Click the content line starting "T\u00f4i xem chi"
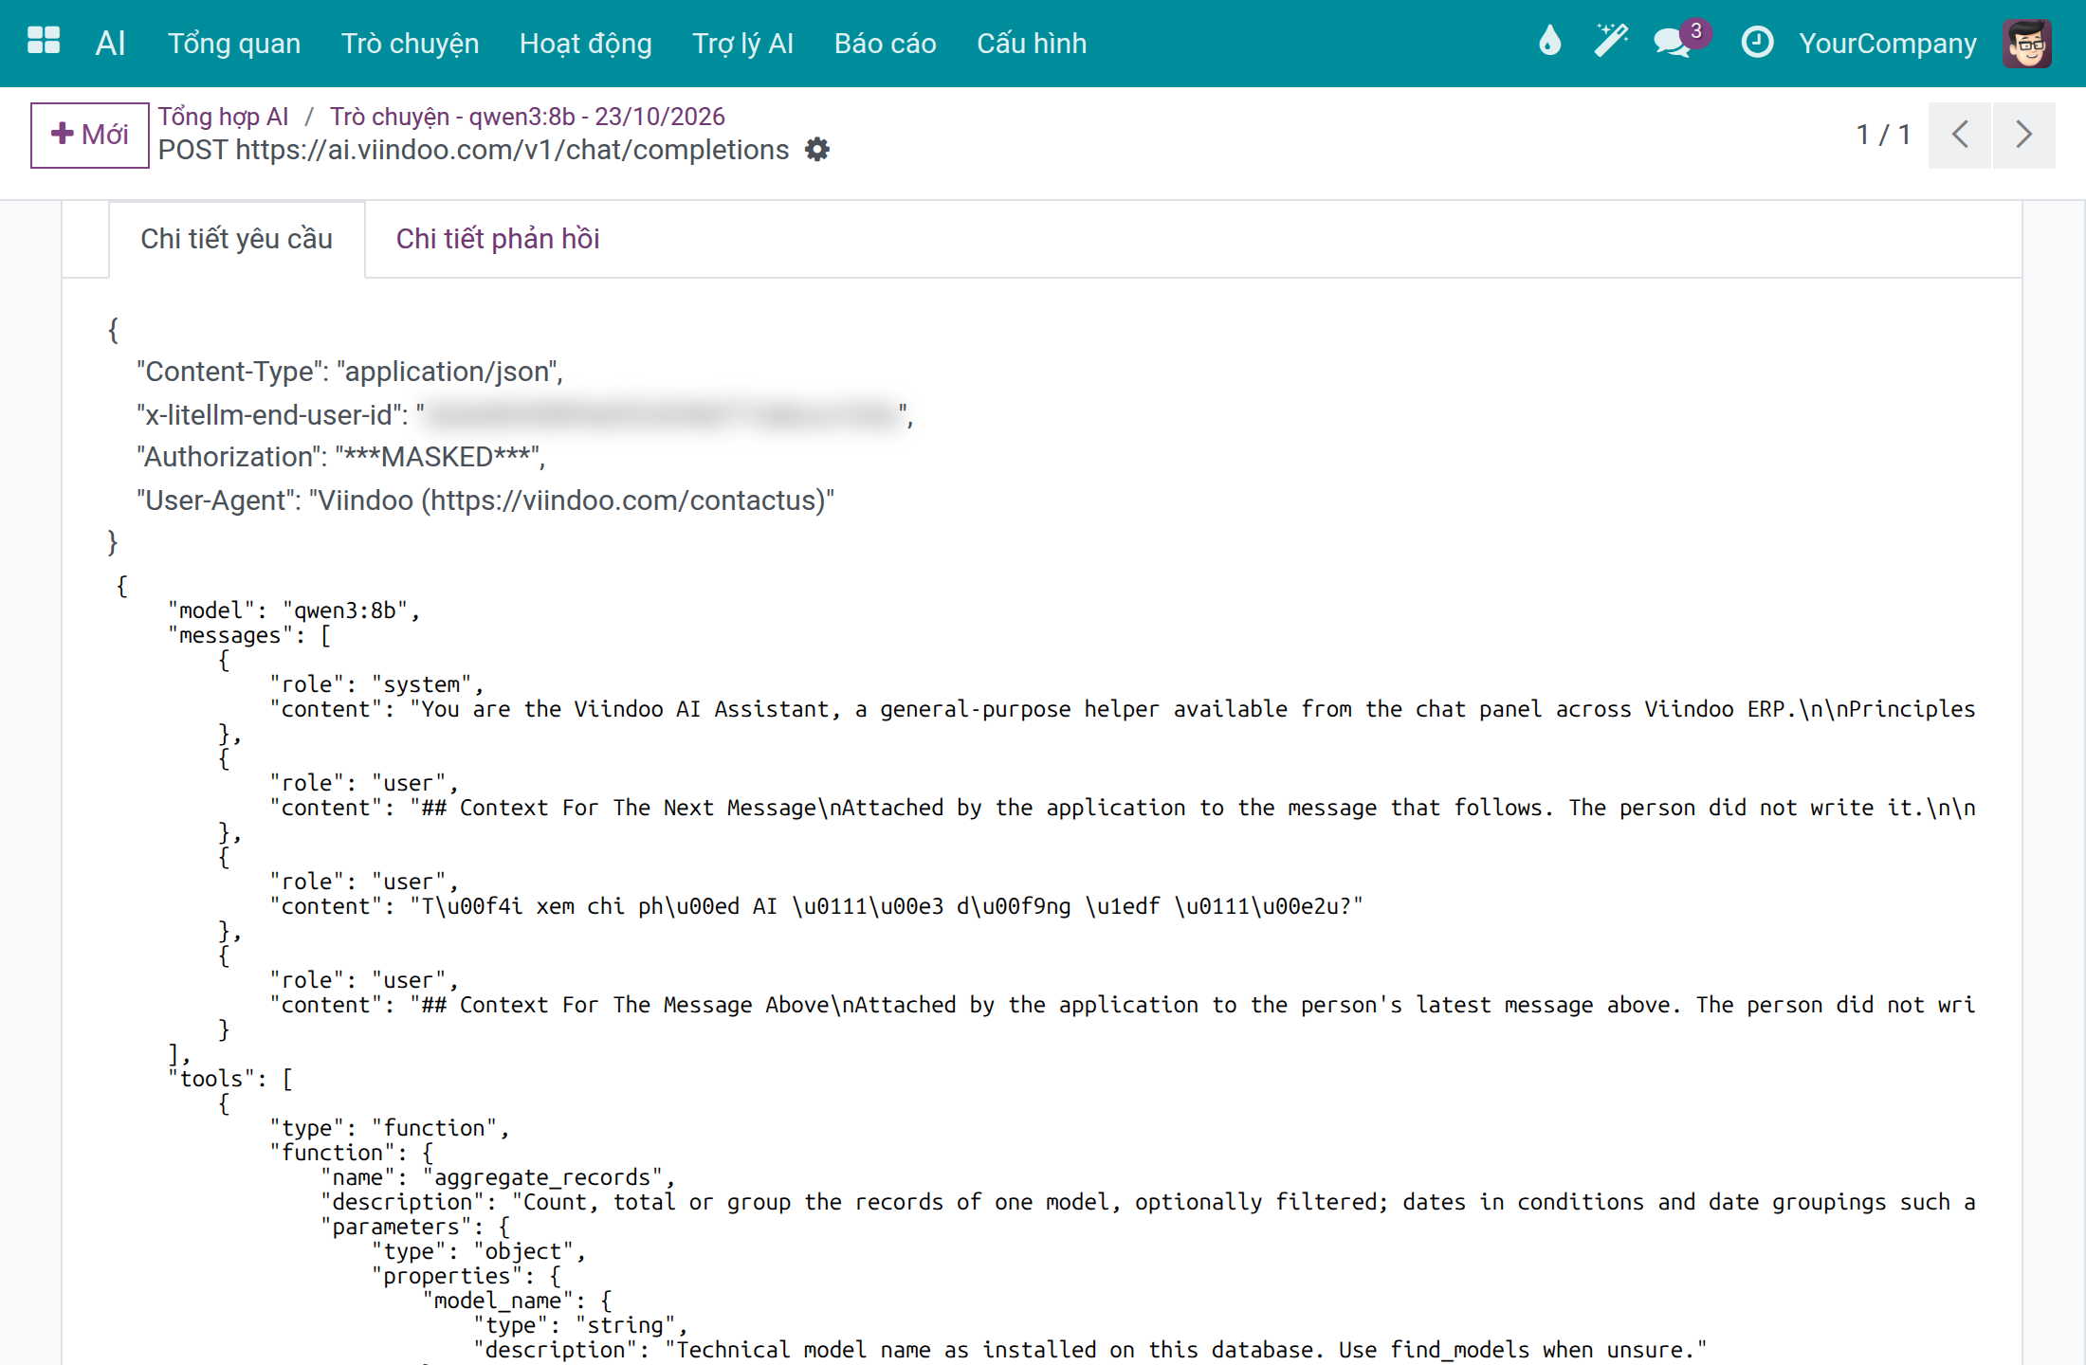The width and height of the screenshot is (2086, 1365). [816, 906]
